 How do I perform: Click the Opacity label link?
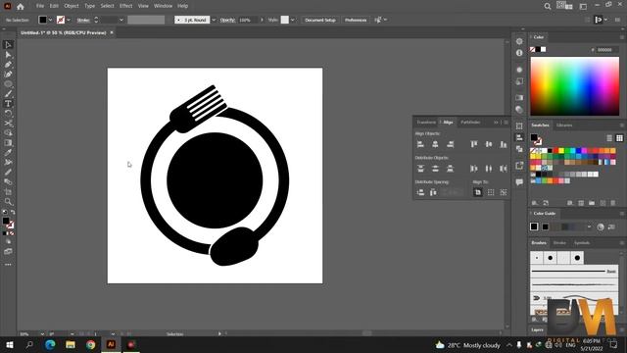point(227,20)
